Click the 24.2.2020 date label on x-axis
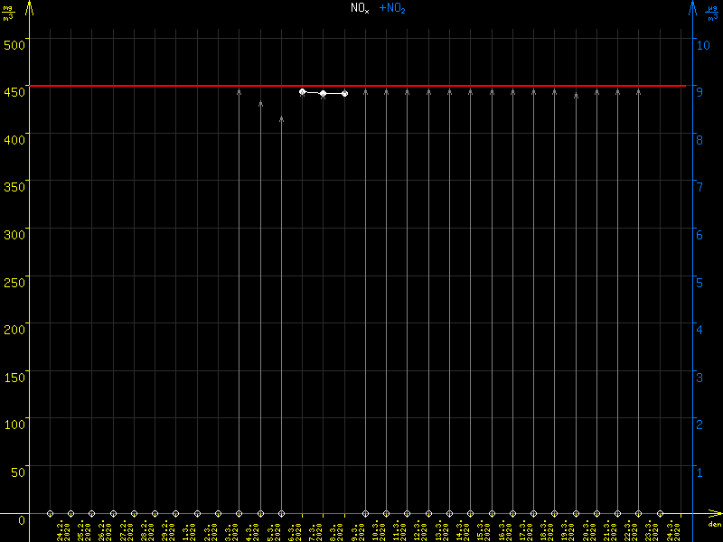The height and width of the screenshot is (542, 723). coord(60,528)
